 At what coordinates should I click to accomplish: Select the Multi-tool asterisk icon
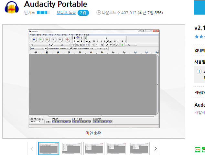[x=81, y=41]
